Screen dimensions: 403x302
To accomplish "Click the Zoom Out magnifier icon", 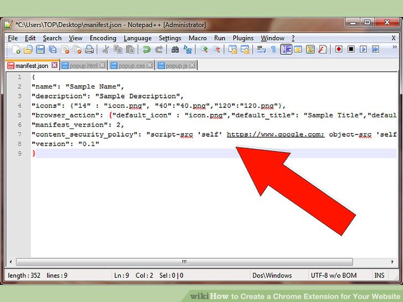I will pyautogui.click(x=216, y=49).
